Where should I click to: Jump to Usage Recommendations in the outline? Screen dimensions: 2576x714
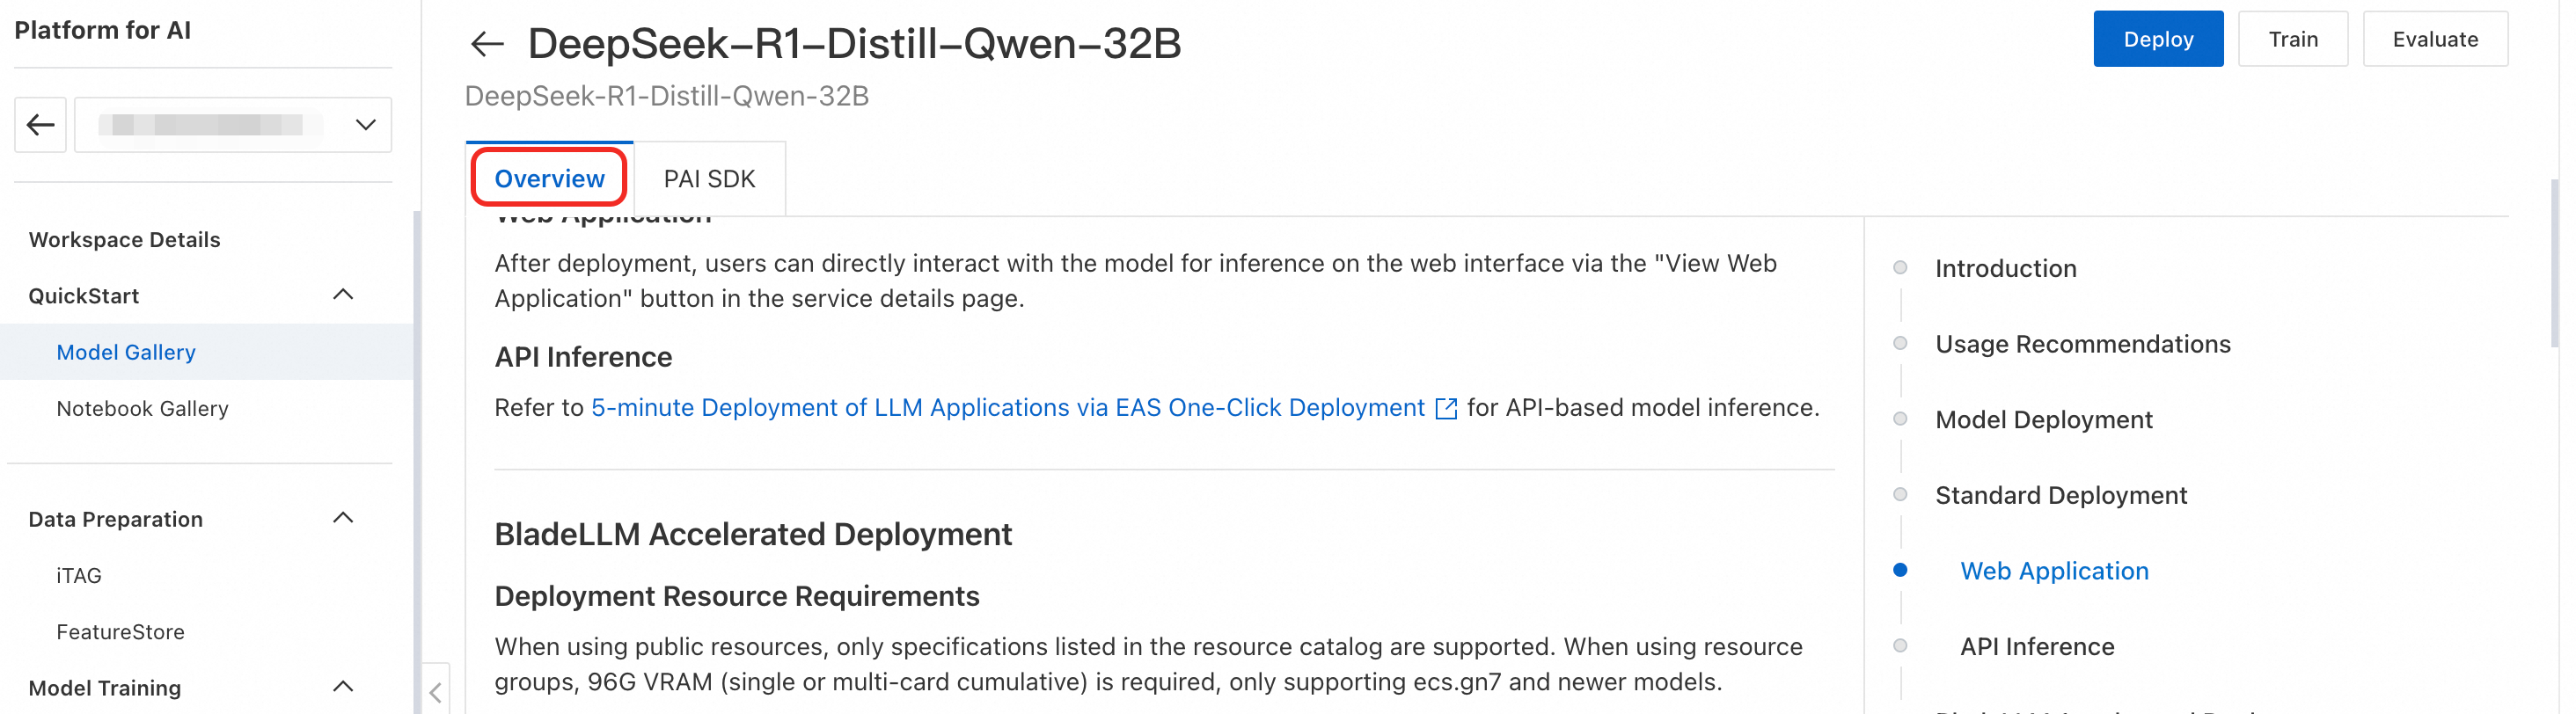[2082, 344]
